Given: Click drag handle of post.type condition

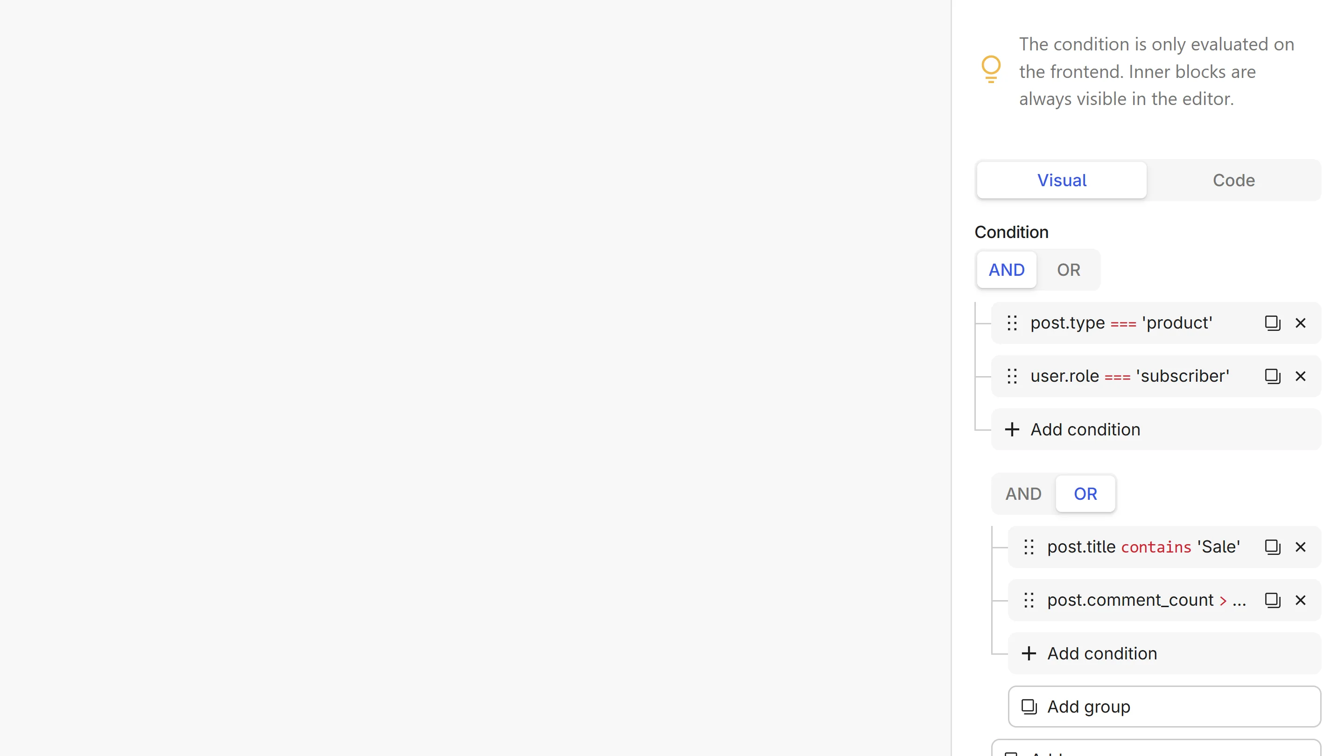Looking at the screenshot, I should pos(1012,323).
